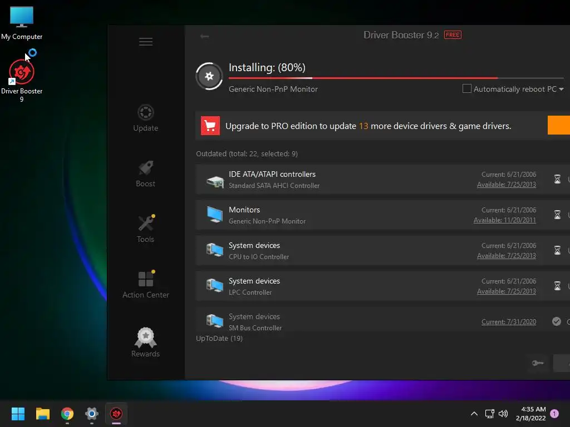
Task: Click the LPC Controller device icon
Action: pos(215,285)
